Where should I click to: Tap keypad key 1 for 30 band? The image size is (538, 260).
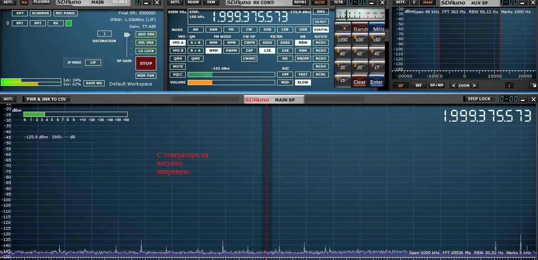click(342, 67)
